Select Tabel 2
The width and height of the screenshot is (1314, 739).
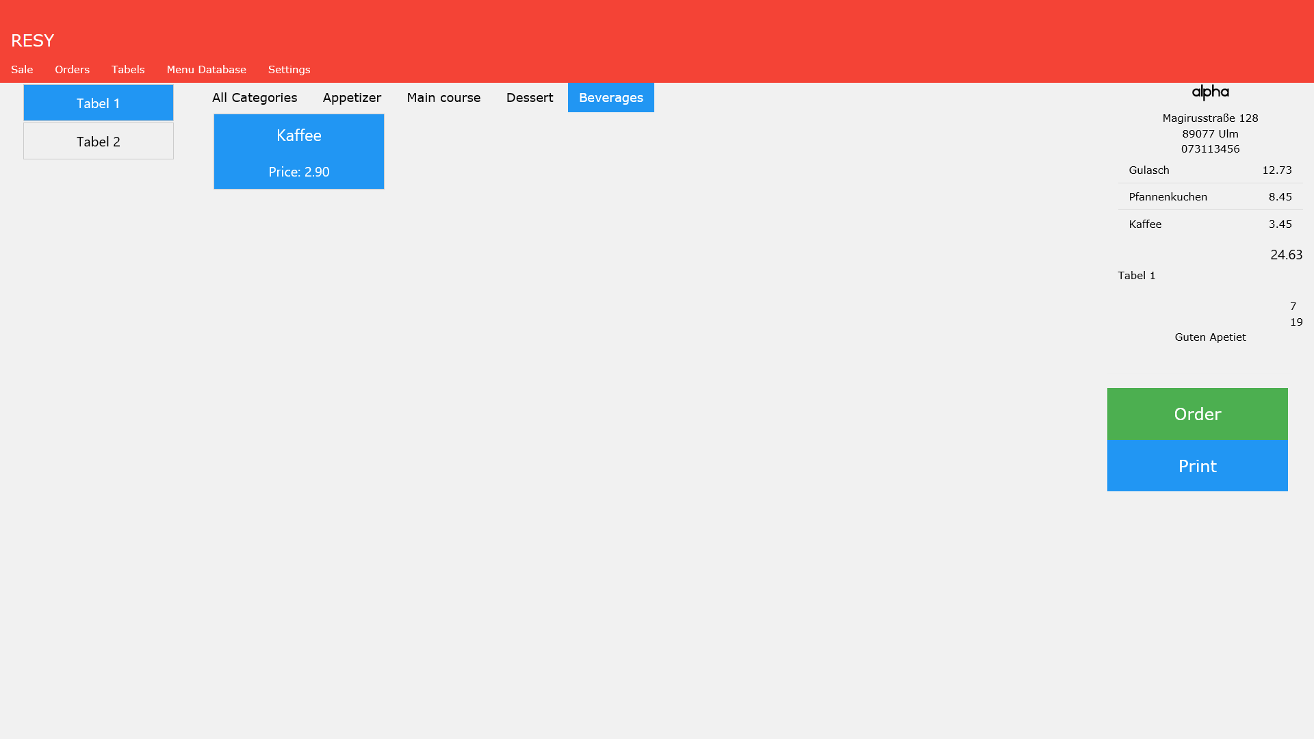click(x=99, y=142)
